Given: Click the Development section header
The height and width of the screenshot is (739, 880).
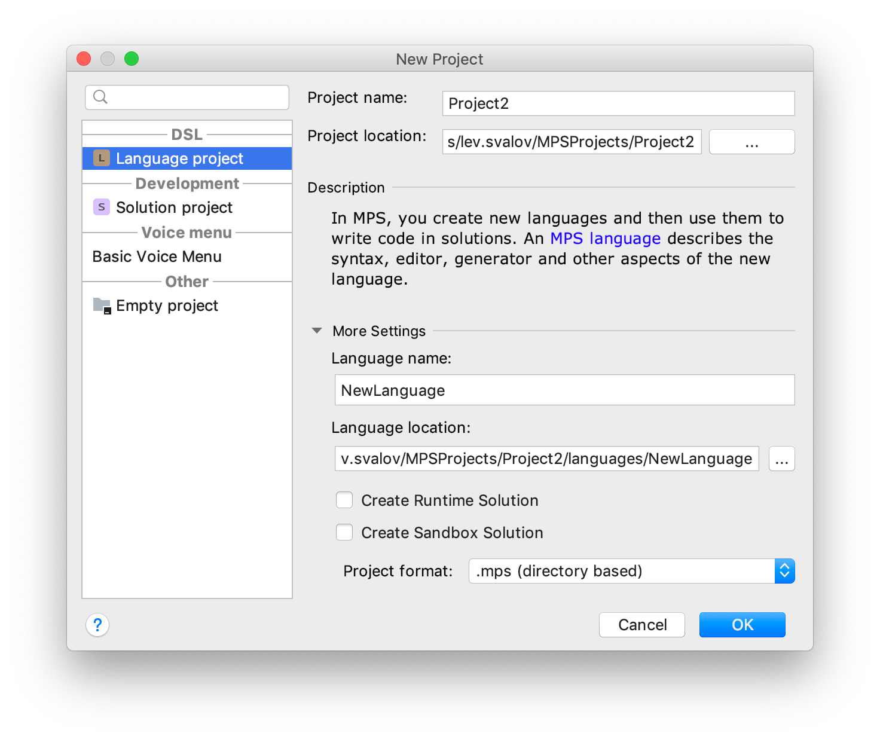Looking at the screenshot, I should 187,184.
